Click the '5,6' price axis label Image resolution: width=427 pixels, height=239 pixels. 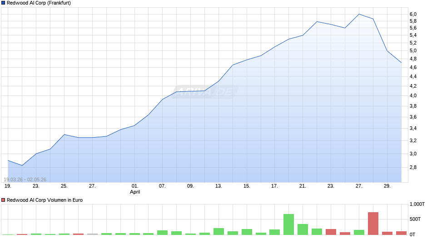point(413,28)
